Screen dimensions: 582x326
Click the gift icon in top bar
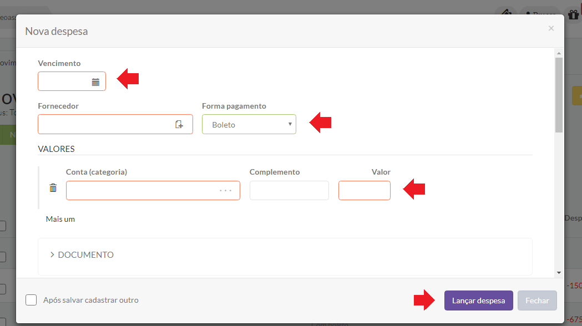[573, 15]
